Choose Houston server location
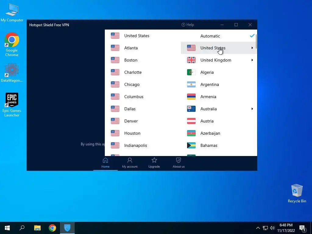The height and width of the screenshot is (234, 312). click(143, 133)
